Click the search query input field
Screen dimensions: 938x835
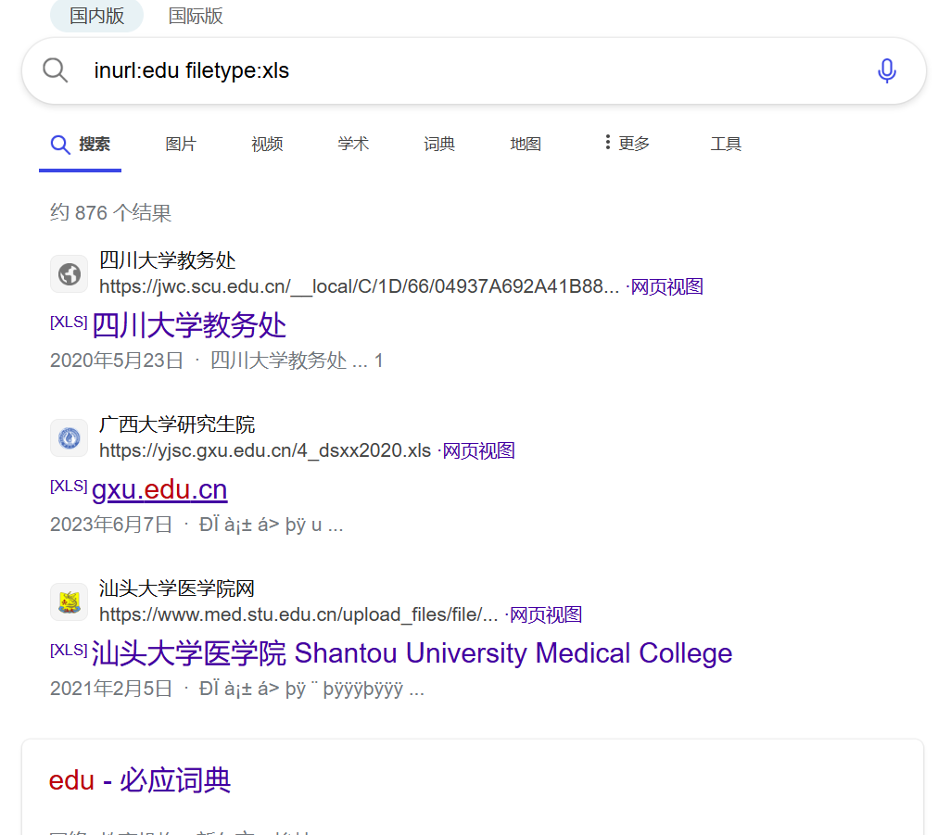click(x=473, y=70)
